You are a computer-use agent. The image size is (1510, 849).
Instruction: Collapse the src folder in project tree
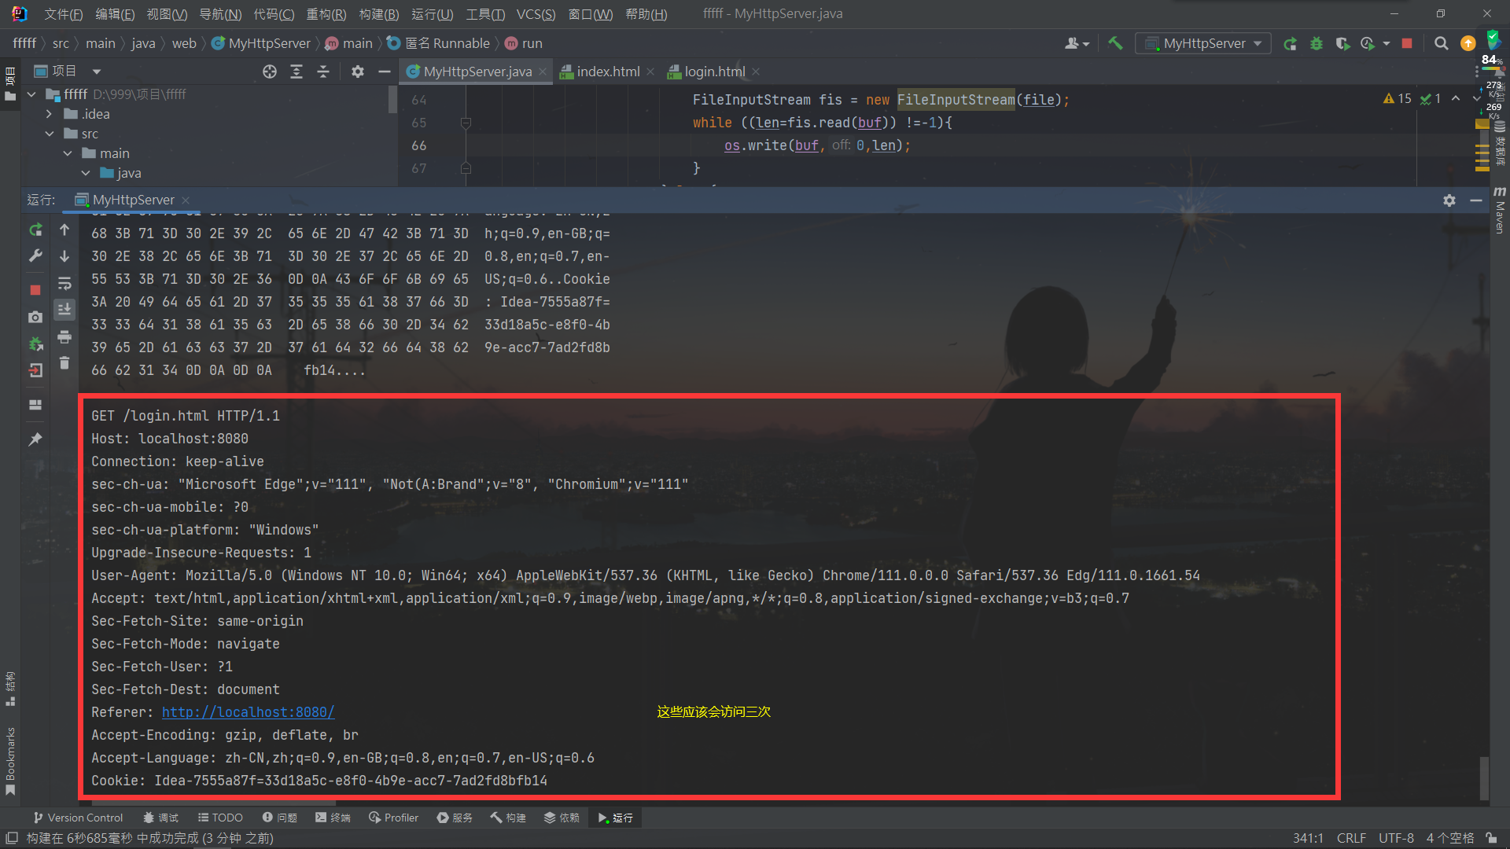(49, 134)
